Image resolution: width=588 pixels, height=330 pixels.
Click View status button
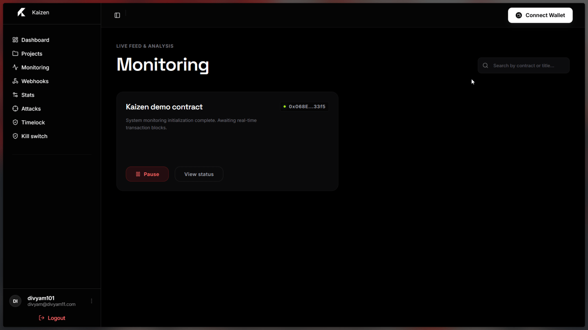pyautogui.click(x=199, y=174)
